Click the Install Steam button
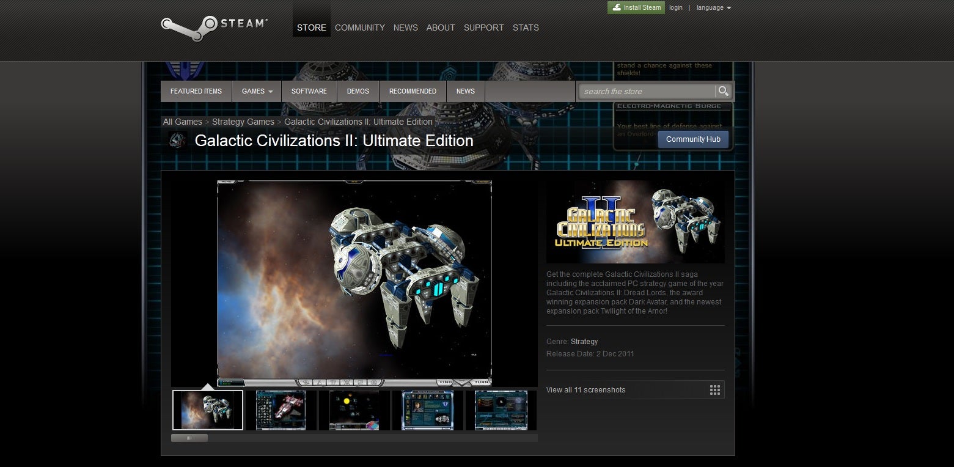This screenshot has width=954, height=467. point(636,7)
